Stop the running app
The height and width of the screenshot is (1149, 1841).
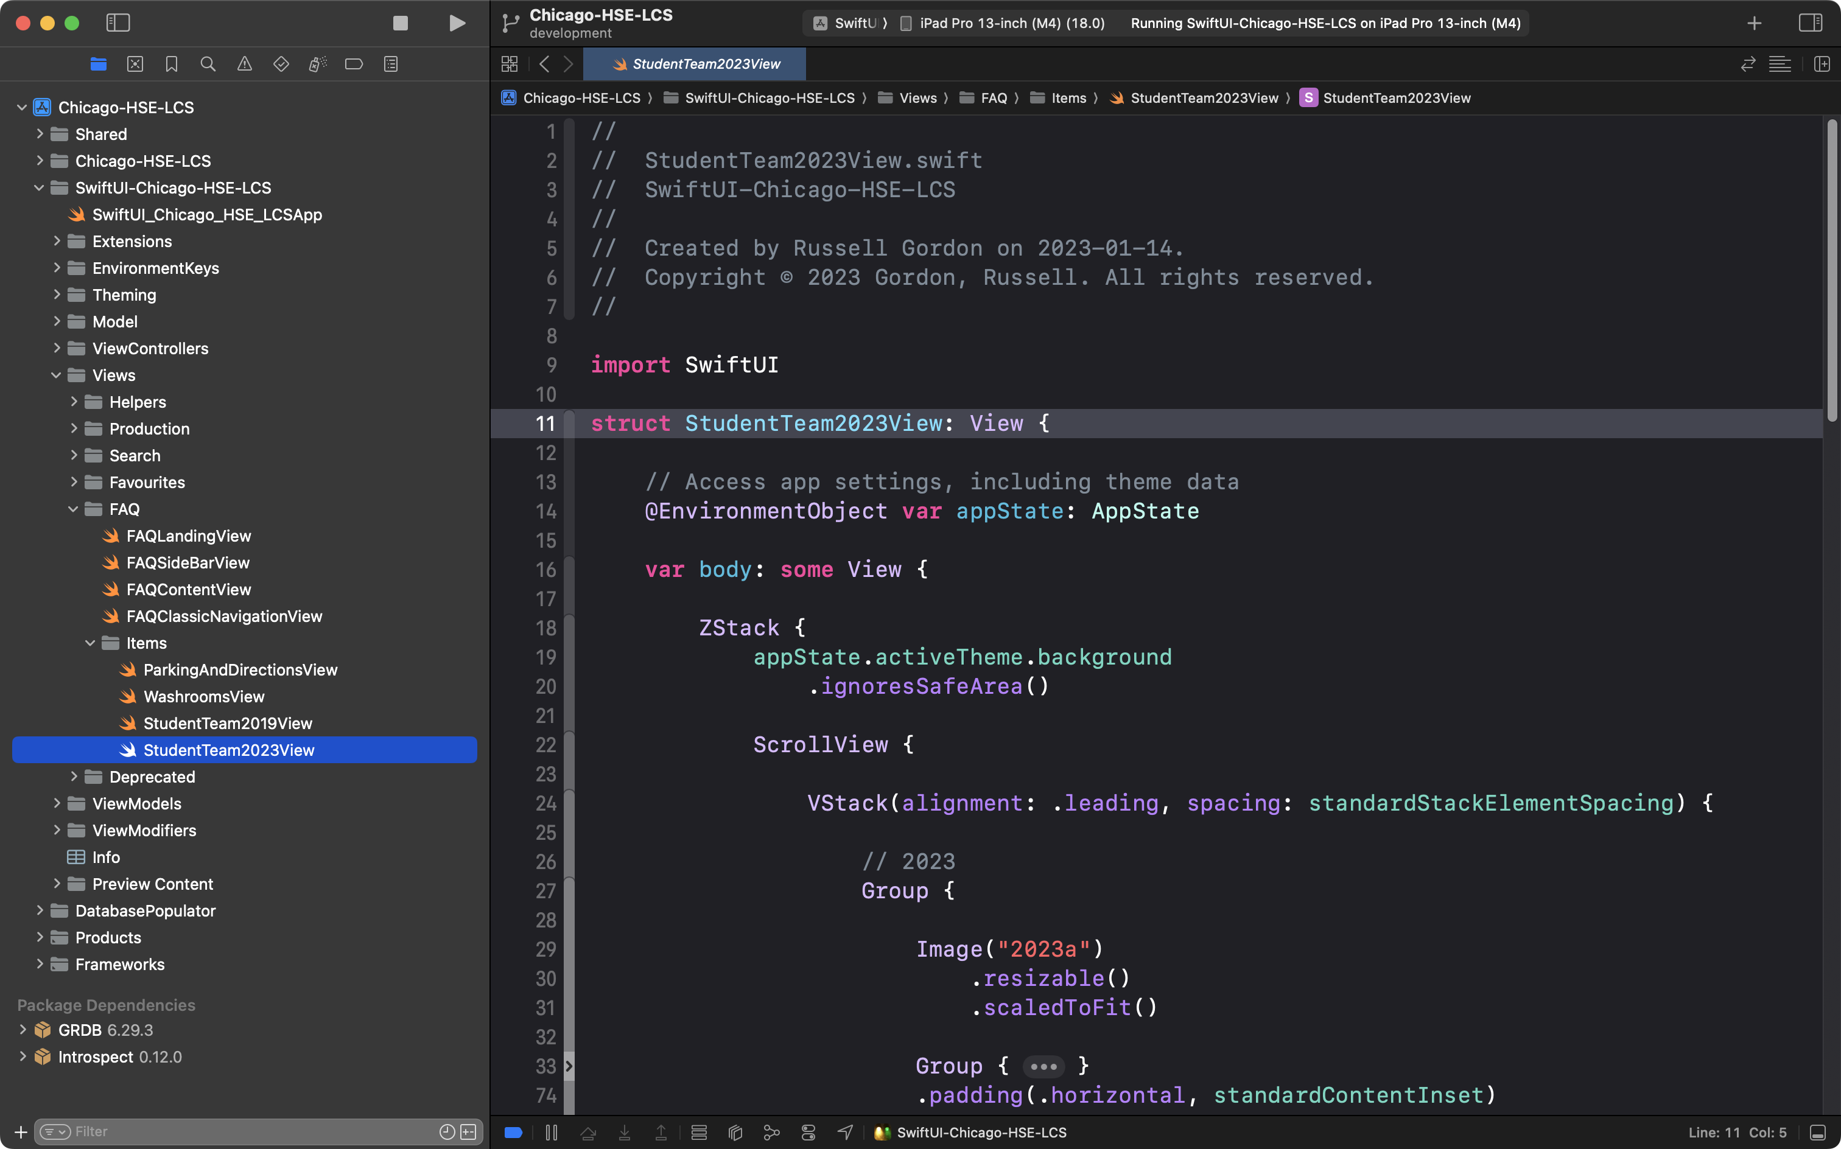pos(401,24)
